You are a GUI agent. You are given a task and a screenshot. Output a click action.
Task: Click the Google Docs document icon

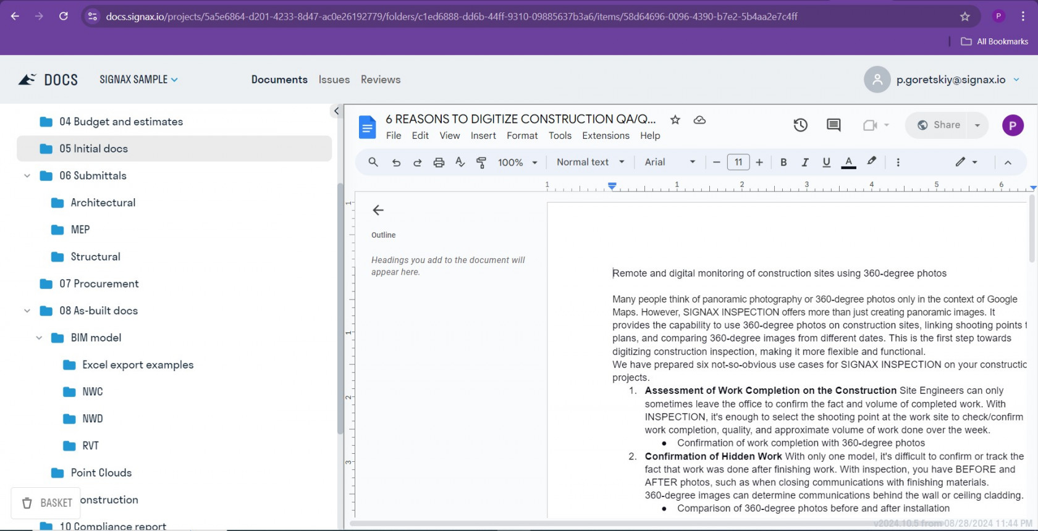(x=367, y=127)
